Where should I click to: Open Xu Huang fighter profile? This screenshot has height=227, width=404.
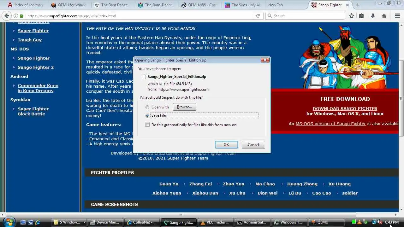pyautogui.click(x=340, y=184)
